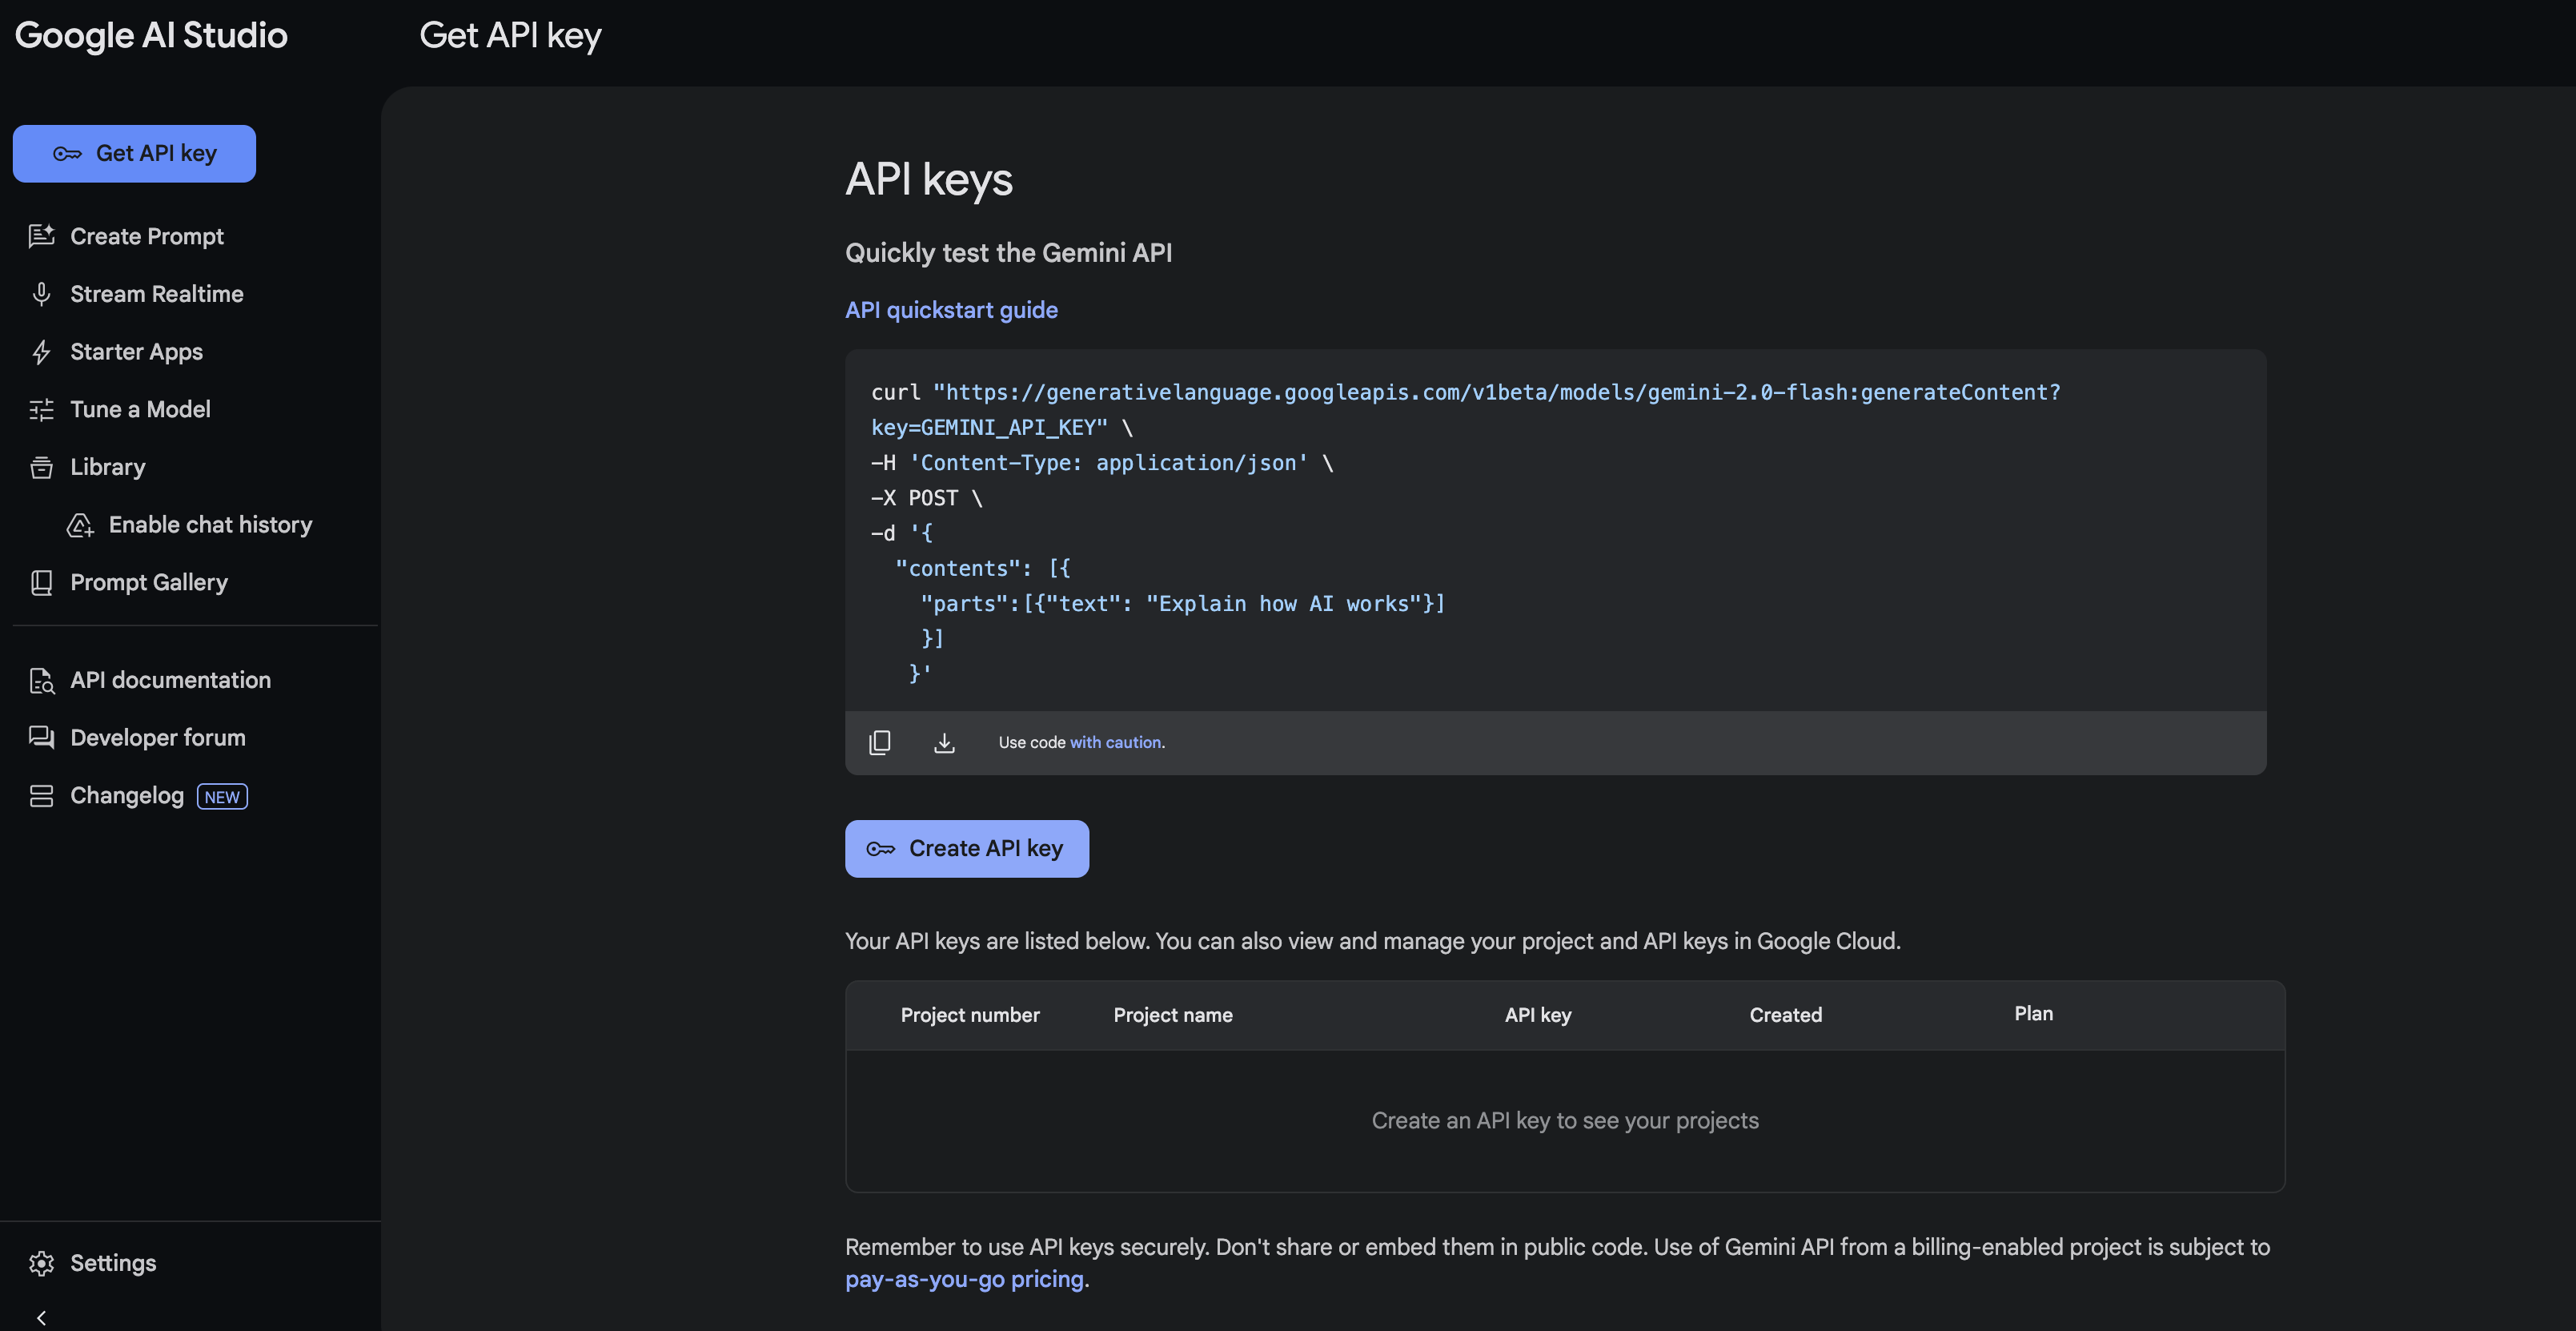The image size is (2576, 1331).
Task: Open Create Prompt from the sidebar
Action: (147, 236)
